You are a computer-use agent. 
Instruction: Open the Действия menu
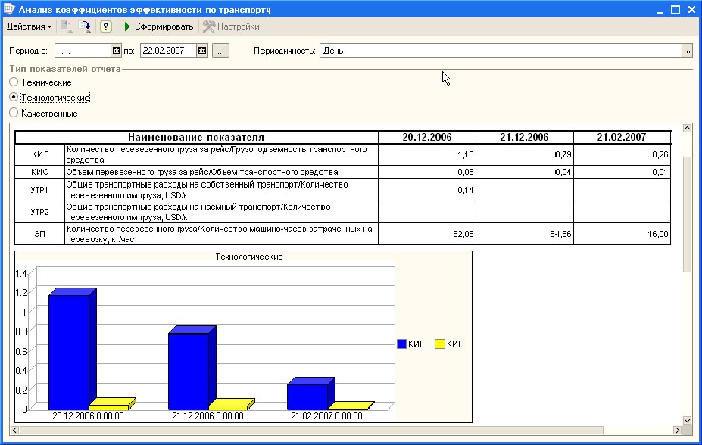click(29, 26)
